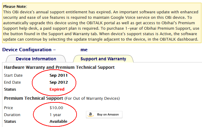202x127 pixels.
Task: Click the Amazon logo icon
Action: [90, 115]
